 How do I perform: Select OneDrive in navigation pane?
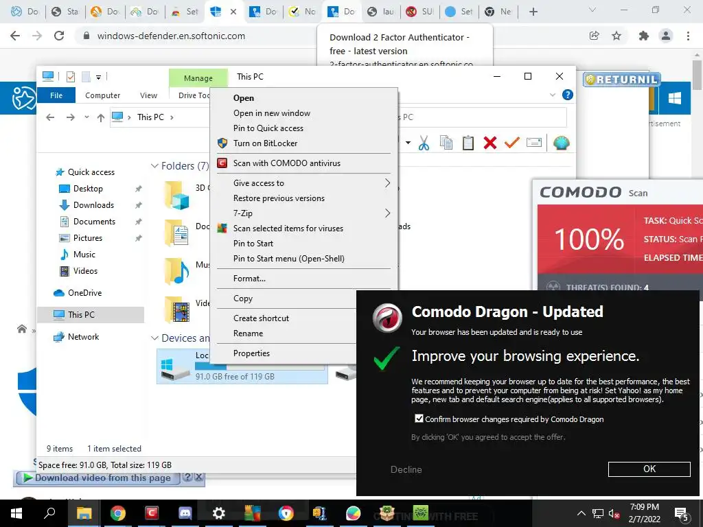coord(84,292)
